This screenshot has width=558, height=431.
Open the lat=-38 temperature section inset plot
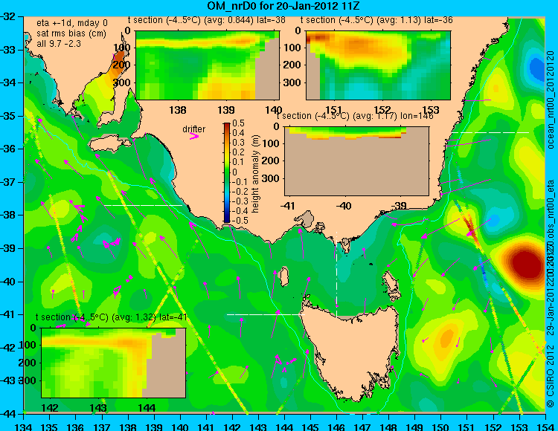point(208,65)
